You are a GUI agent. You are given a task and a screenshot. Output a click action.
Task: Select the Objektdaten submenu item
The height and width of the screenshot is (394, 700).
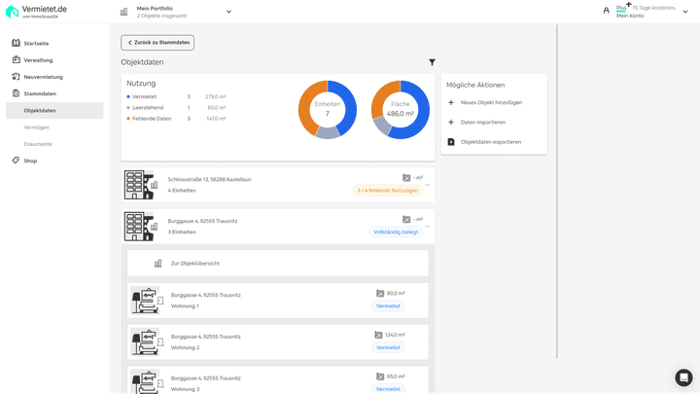coord(54,110)
